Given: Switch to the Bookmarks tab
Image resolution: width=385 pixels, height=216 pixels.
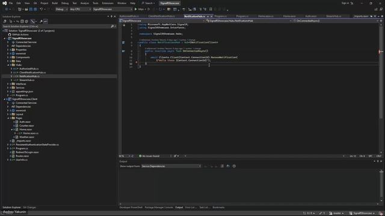Looking at the screenshot, I should (x=218, y=208).
